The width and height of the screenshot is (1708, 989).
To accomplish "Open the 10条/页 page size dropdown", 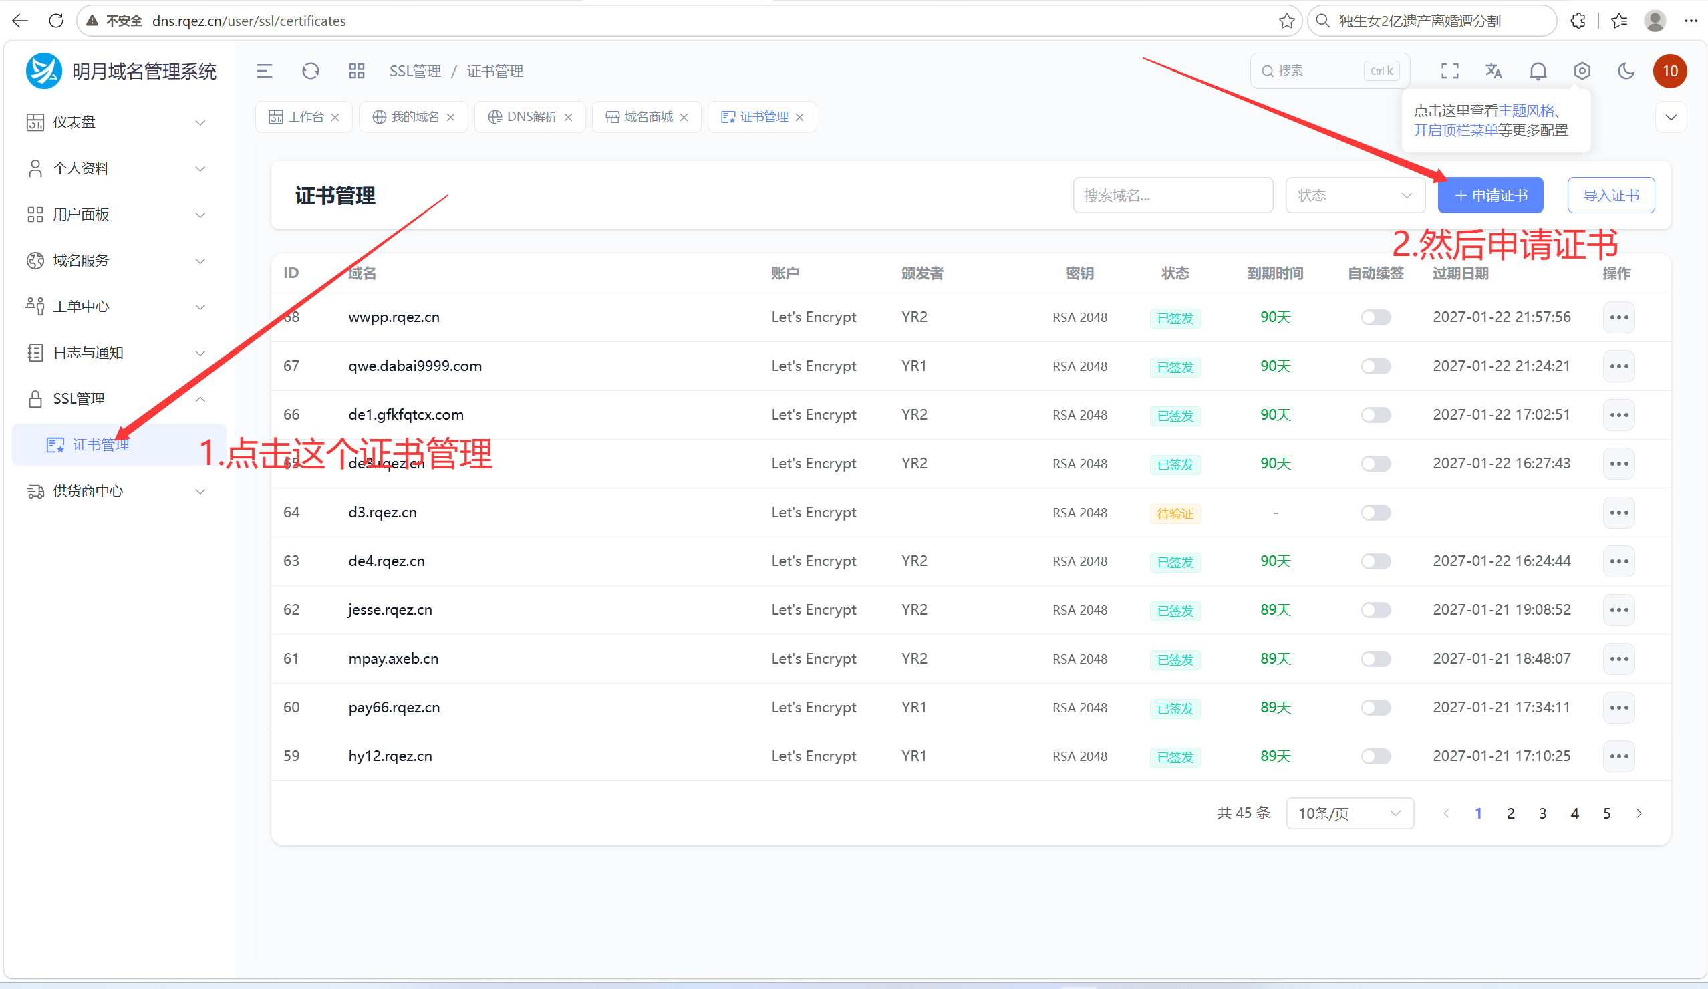I will 1349,813.
